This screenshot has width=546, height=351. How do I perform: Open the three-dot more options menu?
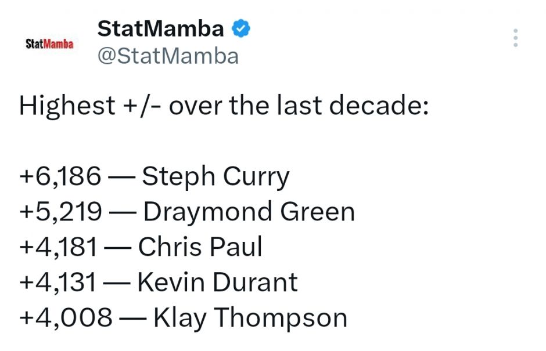point(515,38)
